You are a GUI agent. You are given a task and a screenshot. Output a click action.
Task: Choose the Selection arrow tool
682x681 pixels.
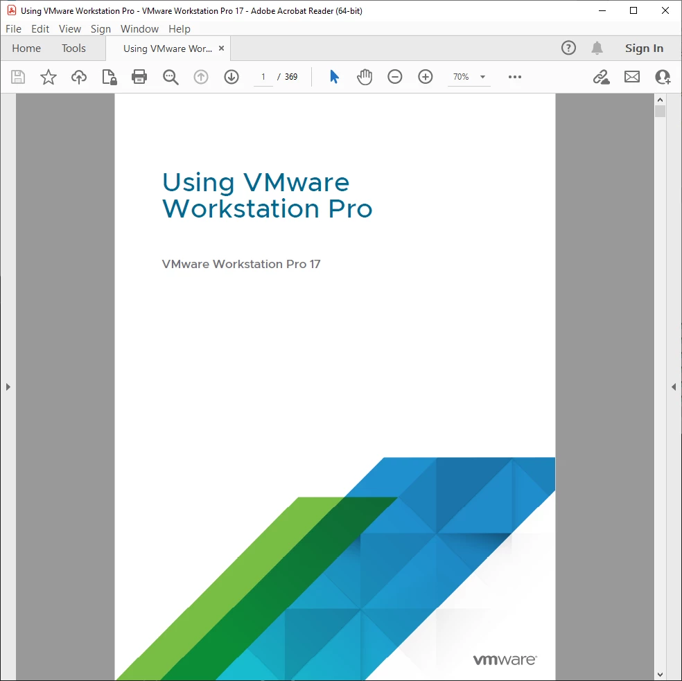[334, 76]
